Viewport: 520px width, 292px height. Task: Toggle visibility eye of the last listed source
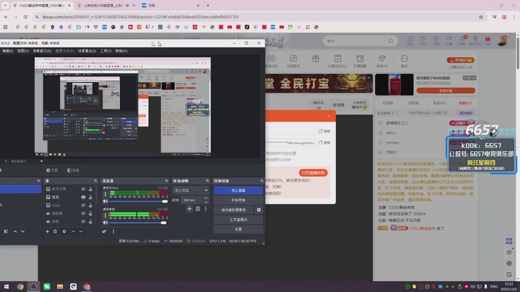(83, 221)
